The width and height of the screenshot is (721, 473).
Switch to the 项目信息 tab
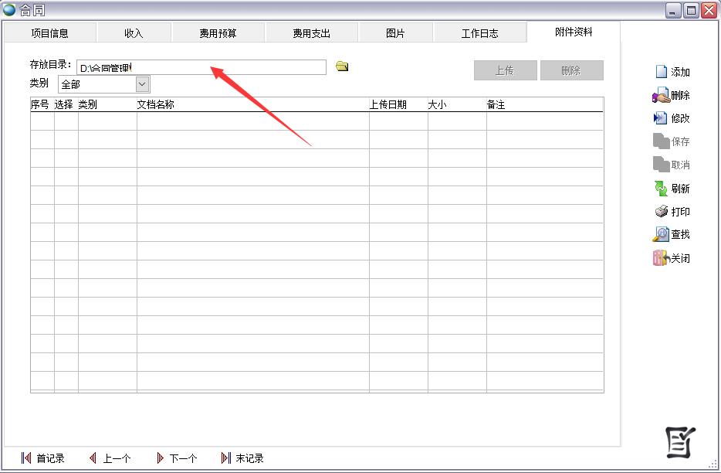tap(49, 33)
